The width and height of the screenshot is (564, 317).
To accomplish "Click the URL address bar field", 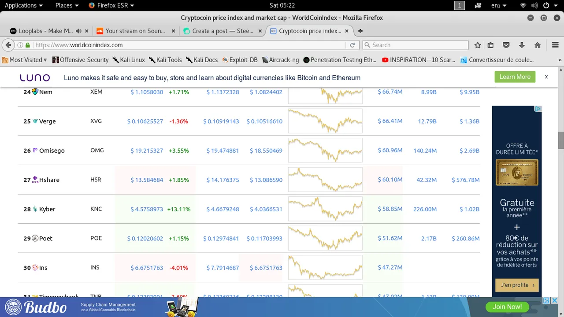I will (189, 45).
